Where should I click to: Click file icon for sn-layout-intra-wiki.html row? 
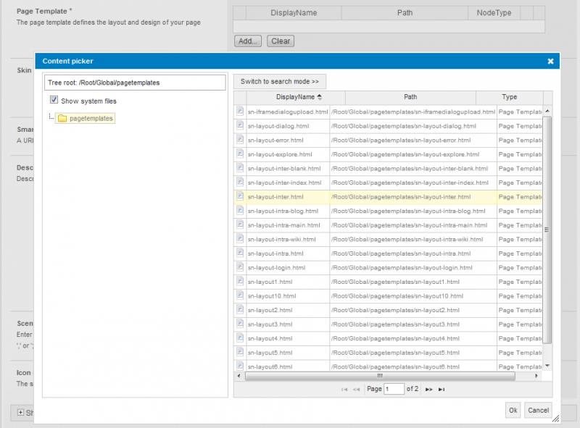pyautogui.click(x=240, y=238)
